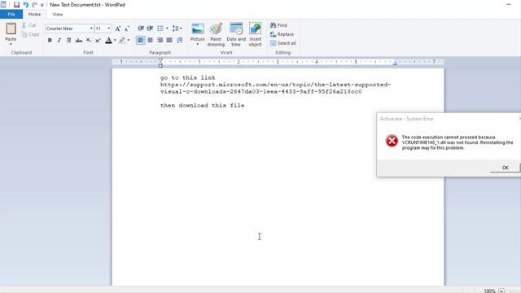This screenshot has height=293, width=521.
Task: Click the Copy command
Action: (x=30, y=34)
